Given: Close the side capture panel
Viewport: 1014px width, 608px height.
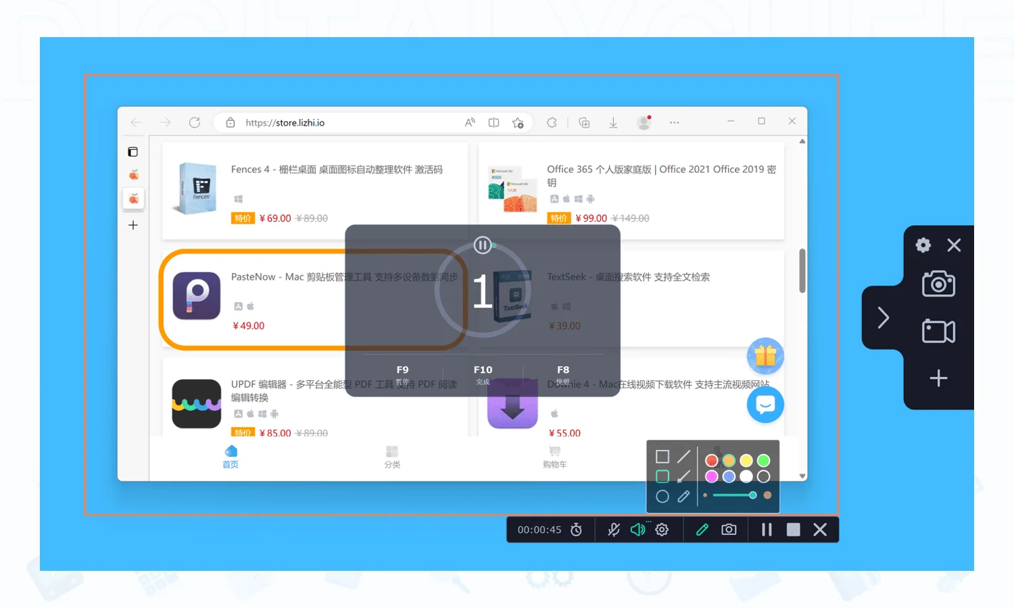Looking at the screenshot, I should coord(954,245).
